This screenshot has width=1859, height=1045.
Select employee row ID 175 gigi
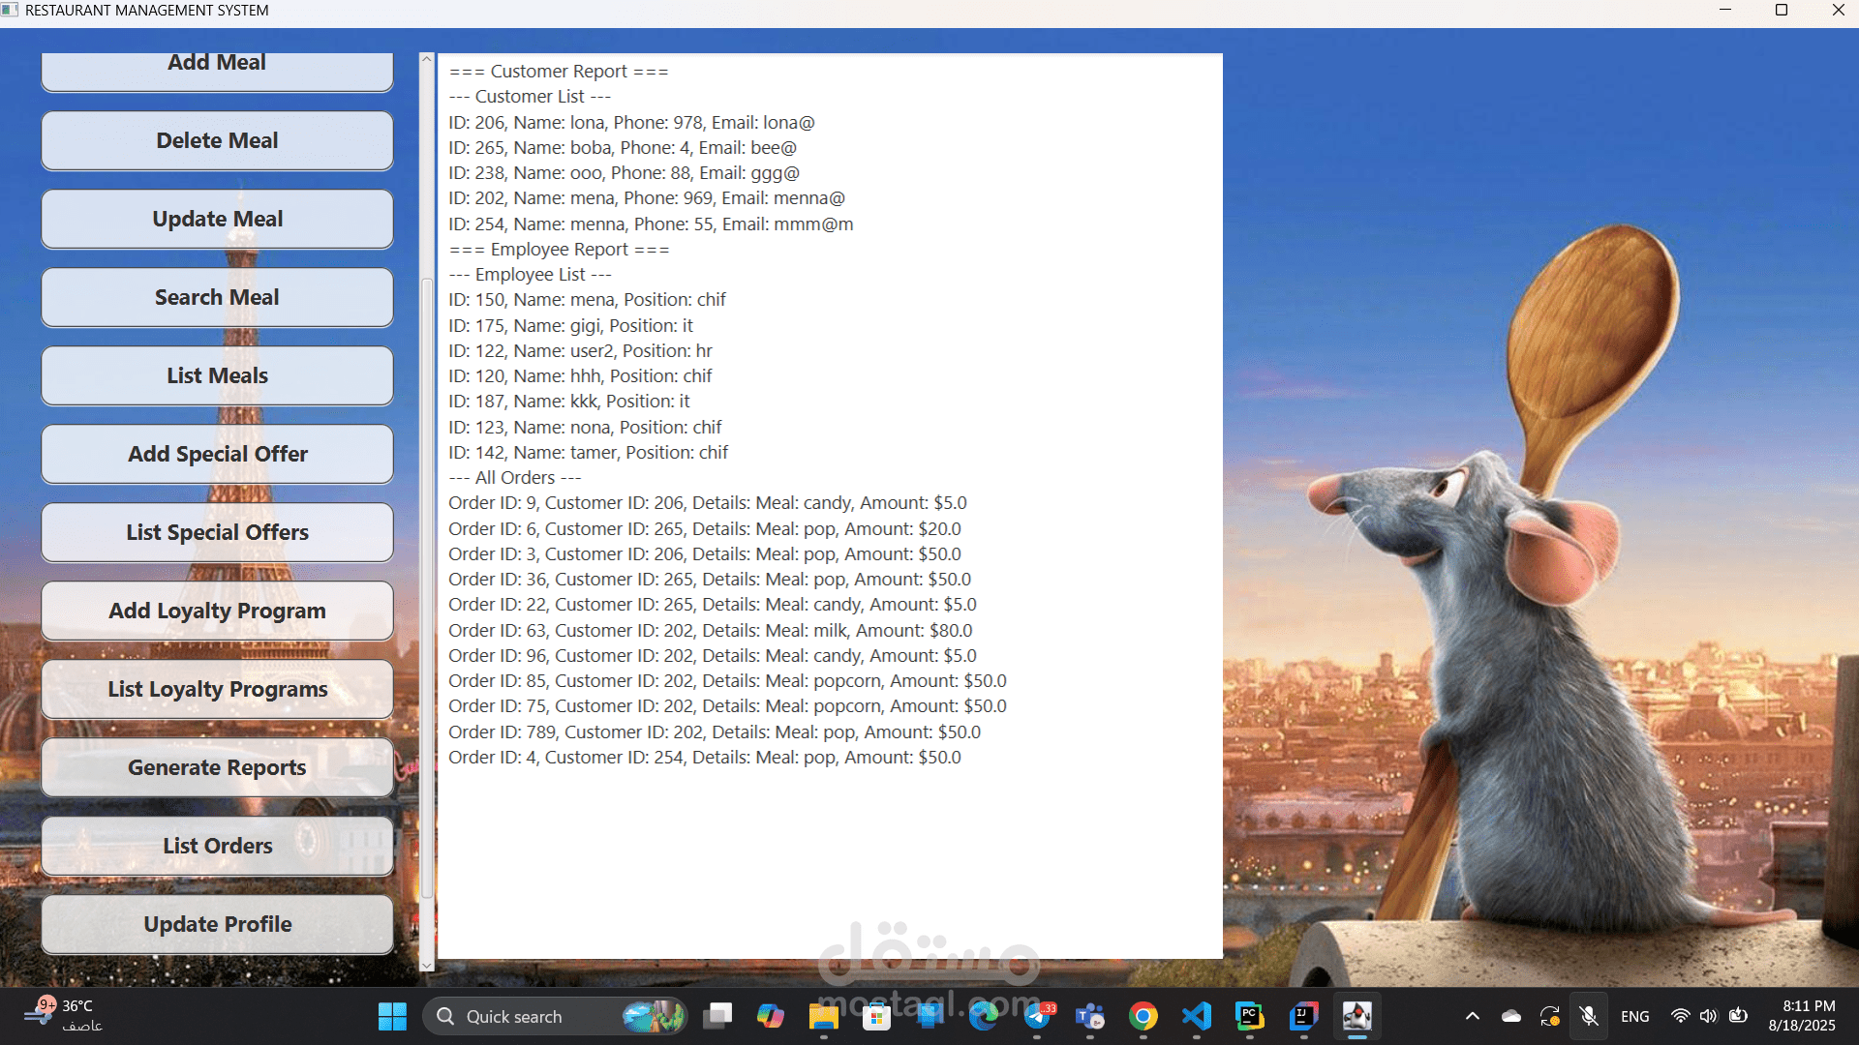pos(570,325)
